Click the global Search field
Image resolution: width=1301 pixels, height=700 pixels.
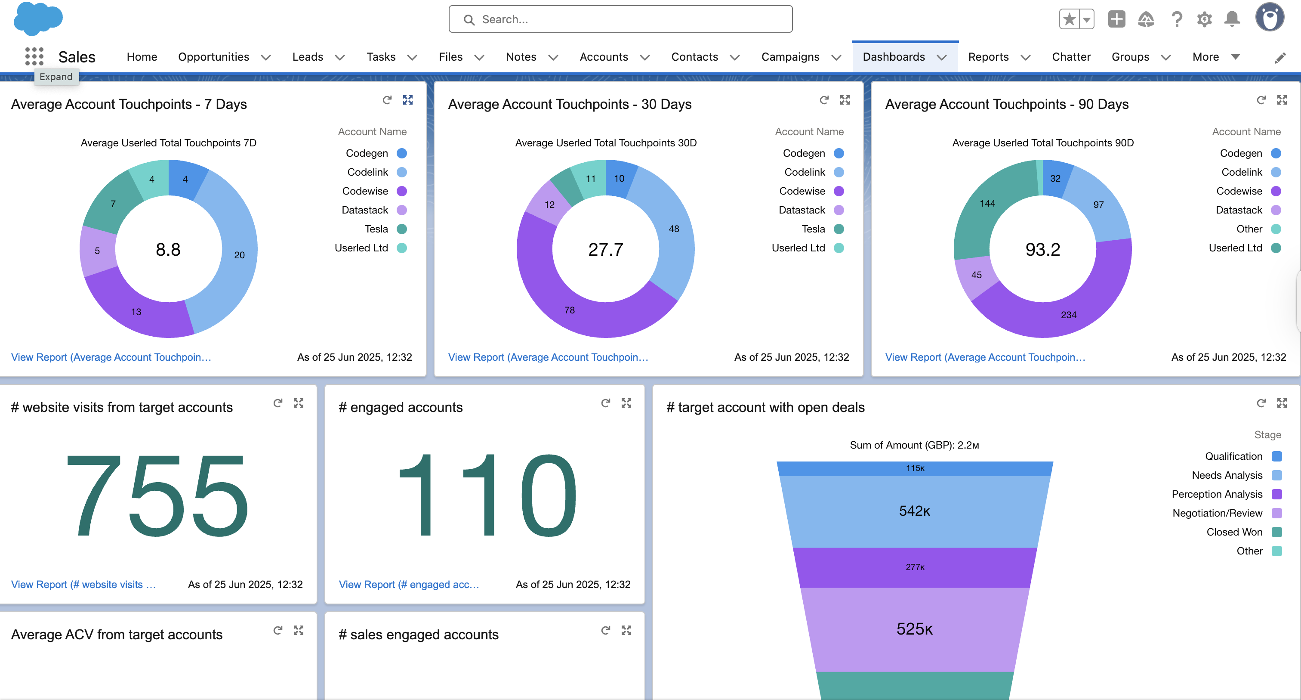tap(620, 19)
